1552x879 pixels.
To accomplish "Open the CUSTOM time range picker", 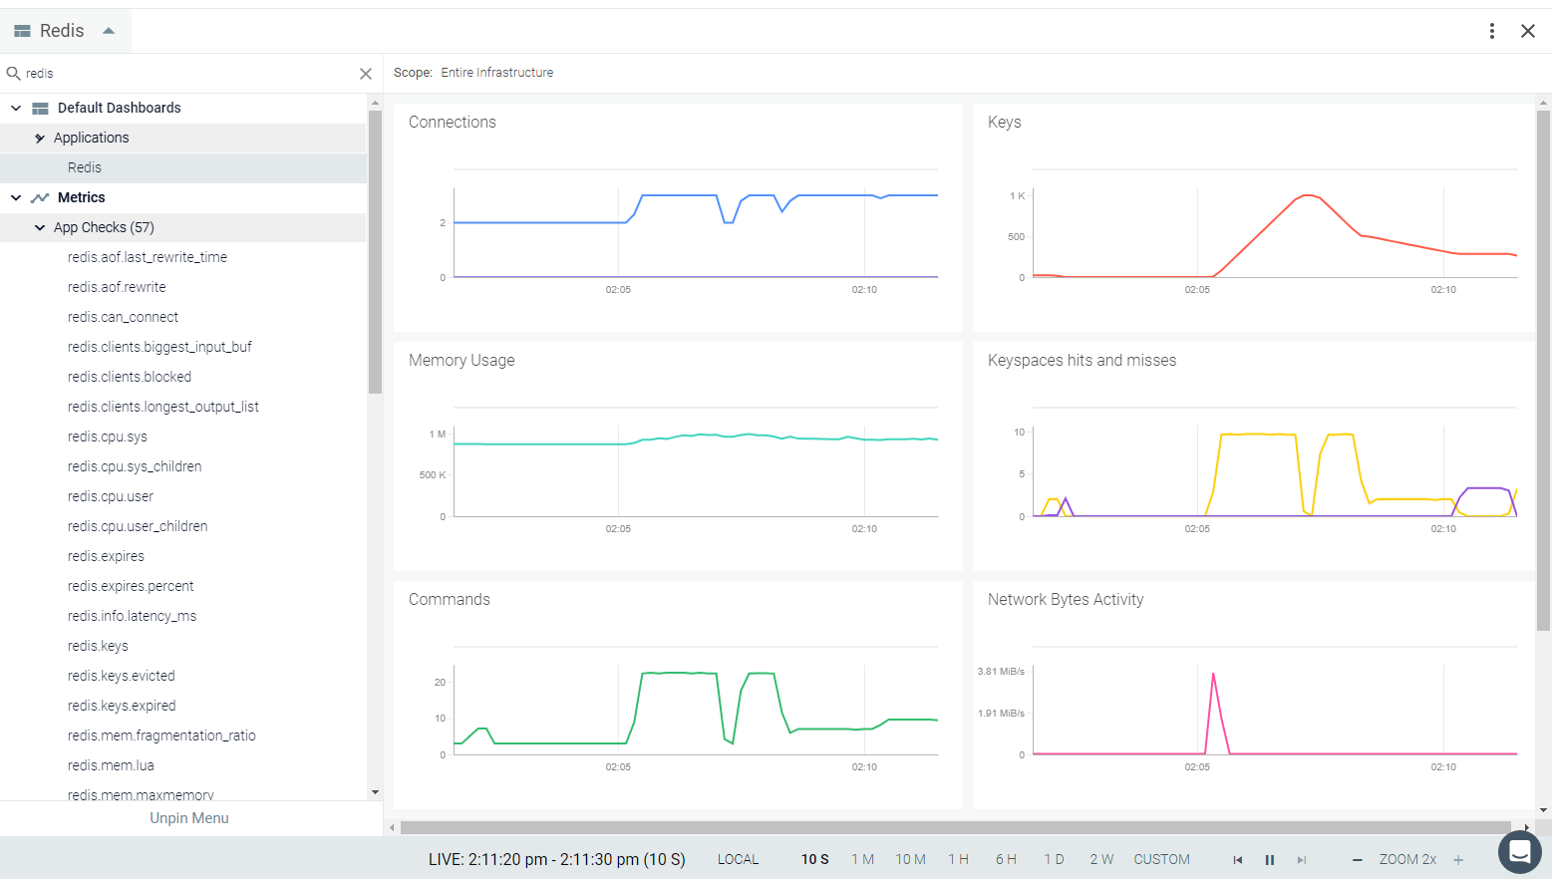I will point(1161,859).
